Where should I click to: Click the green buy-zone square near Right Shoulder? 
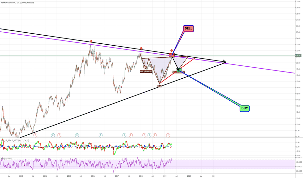(179, 70)
